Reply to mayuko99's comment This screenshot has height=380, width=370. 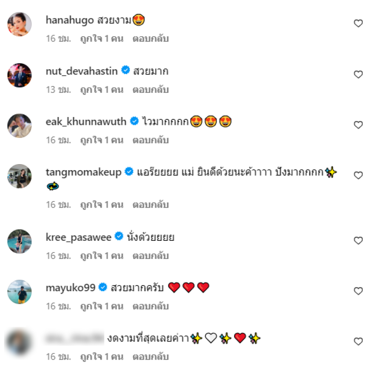click(151, 306)
